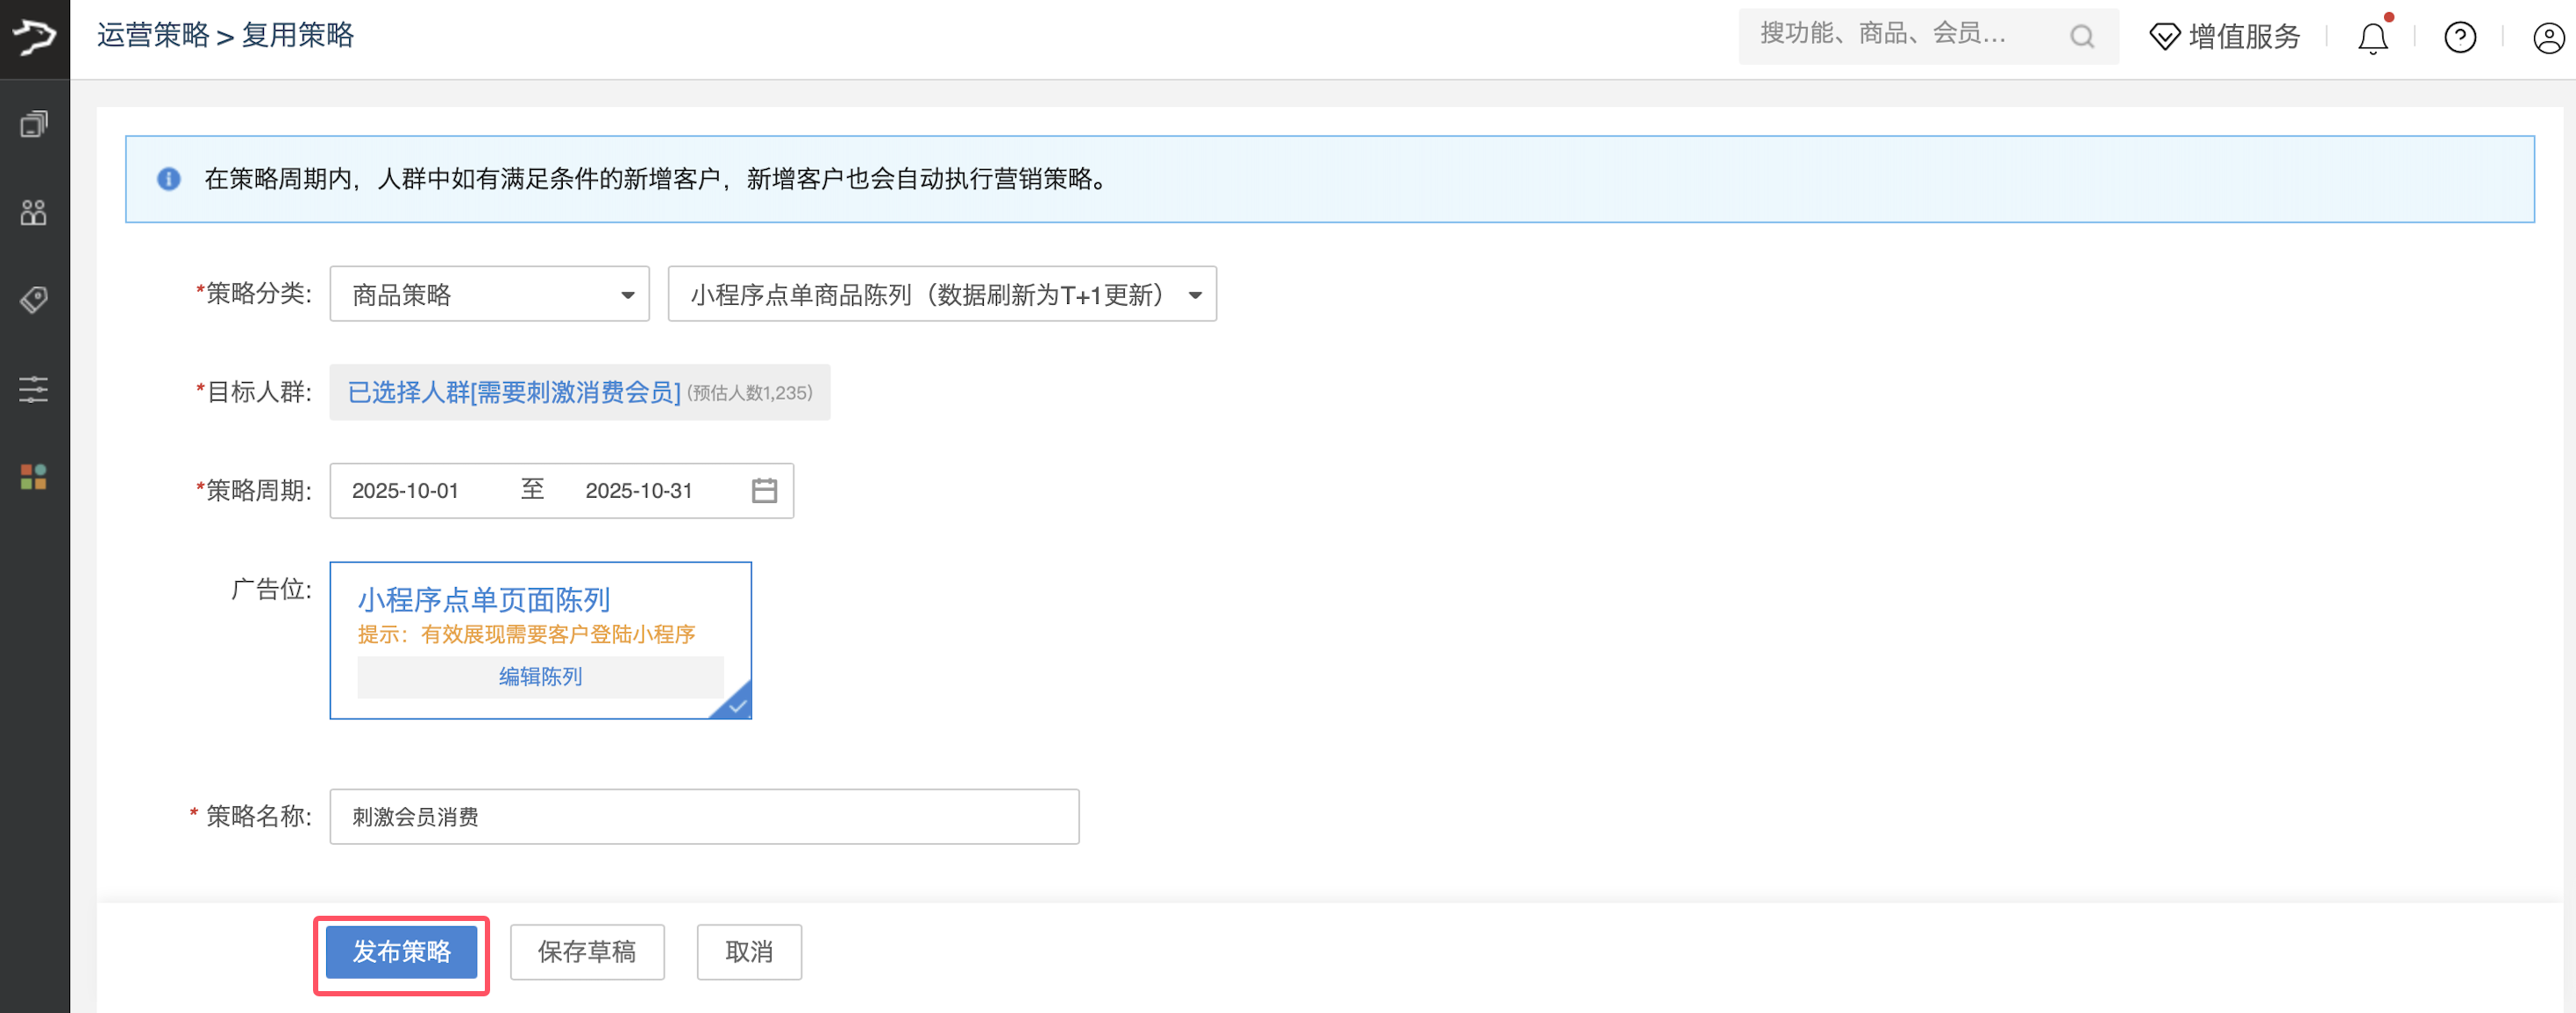Image resolution: width=2576 pixels, height=1013 pixels.
Task: Click the 发布策略 button
Action: click(401, 952)
